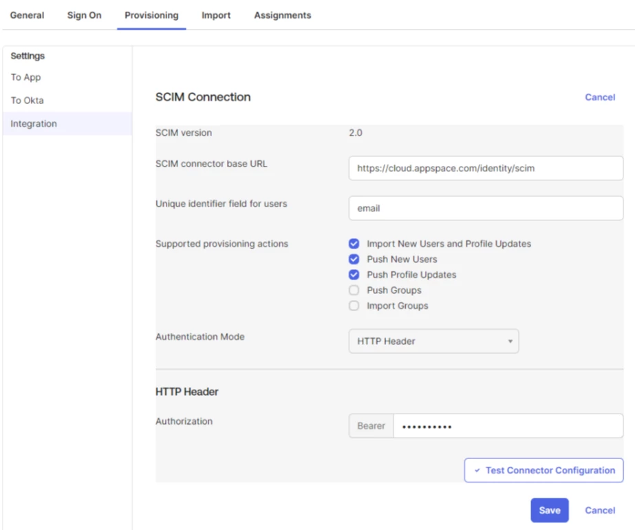Click Test Connector Configuration button
Viewport: 635px width, 530px height.
[x=543, y=471]
